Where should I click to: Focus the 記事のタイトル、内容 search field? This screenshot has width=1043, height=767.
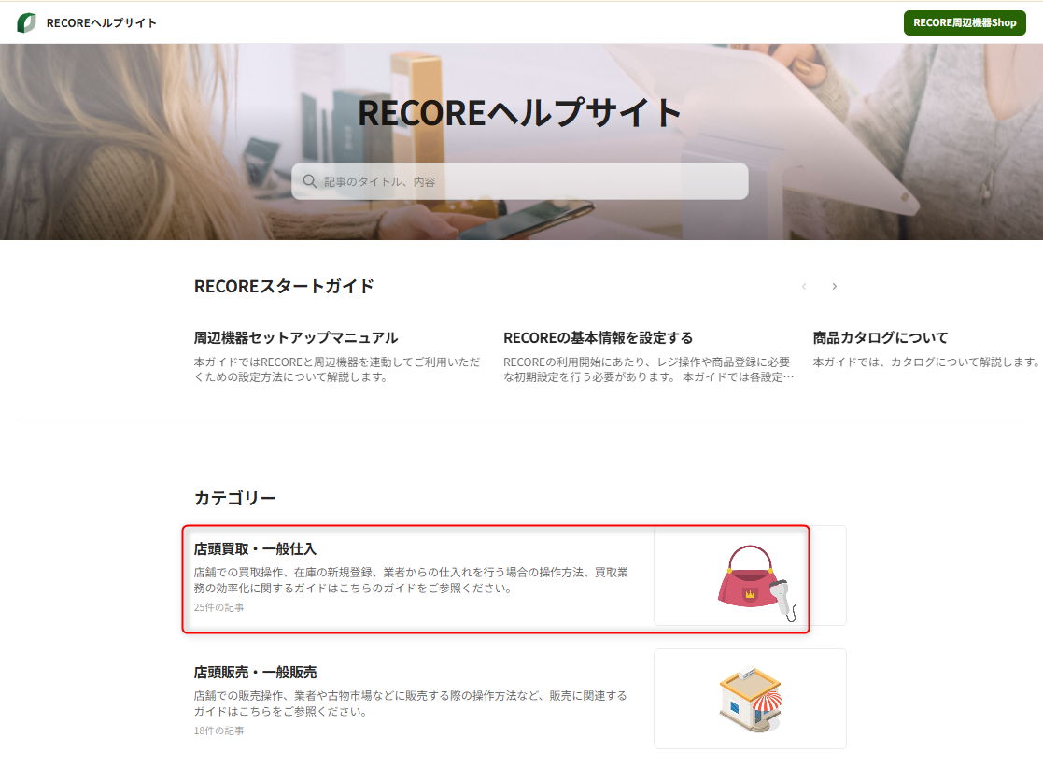[519, 181]
